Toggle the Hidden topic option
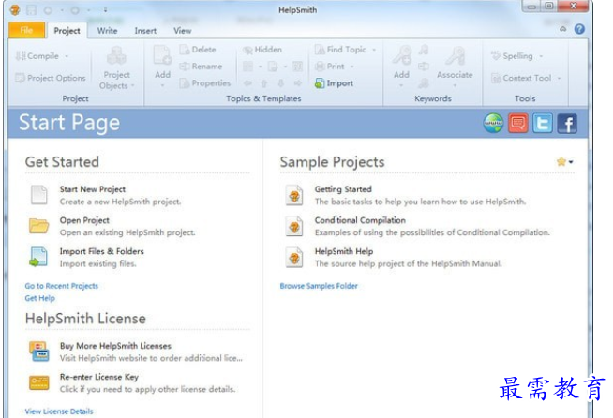Screen dimensions: 613x418 tap(262, 50)
